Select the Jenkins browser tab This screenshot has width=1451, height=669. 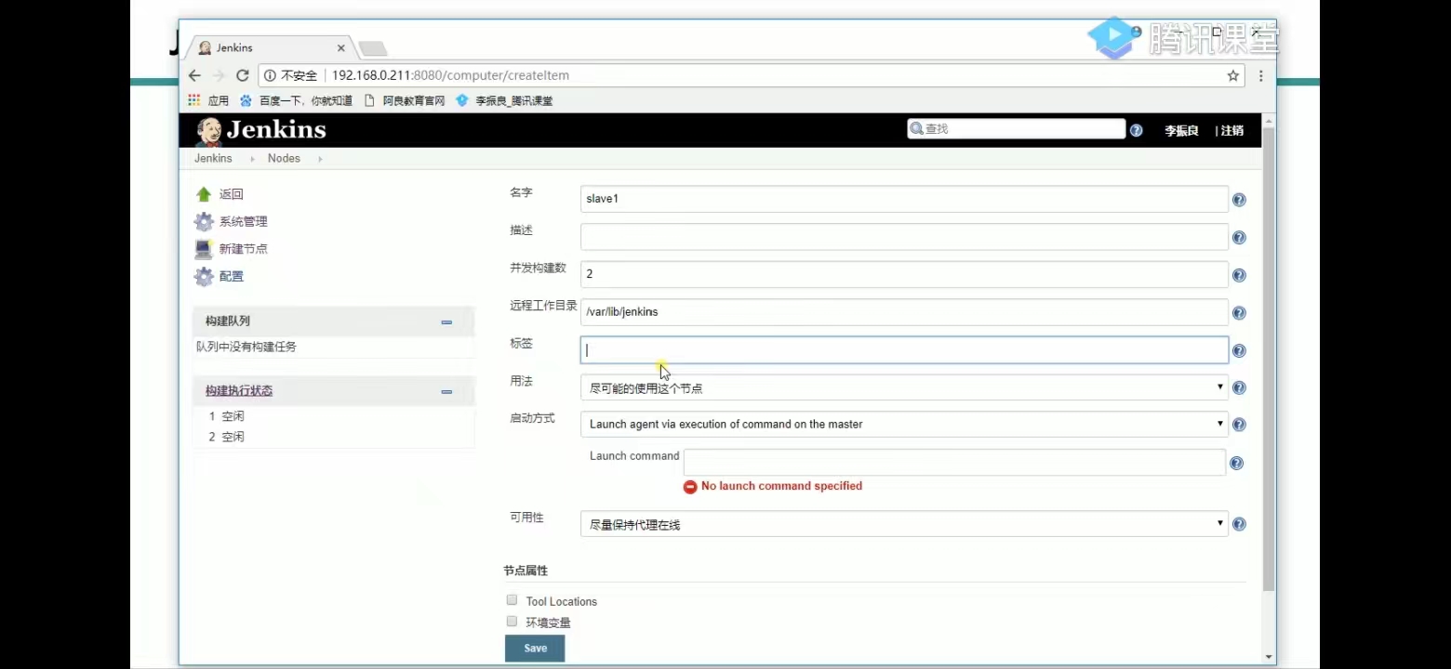pyautogui.click(x=270, y=47)
